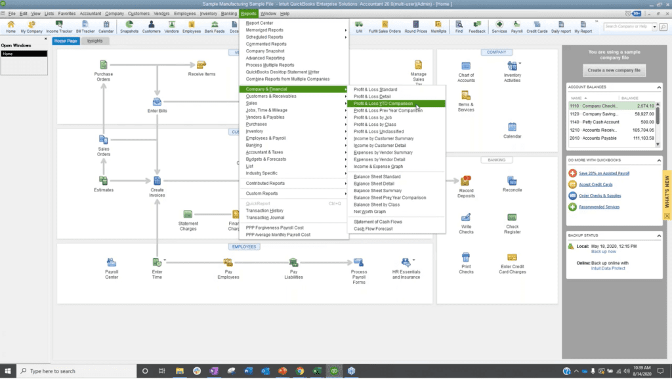Open Save 20% on Assisted Payroll link
This screenshot has width=672, height=379.
click(x=604, y=174)
